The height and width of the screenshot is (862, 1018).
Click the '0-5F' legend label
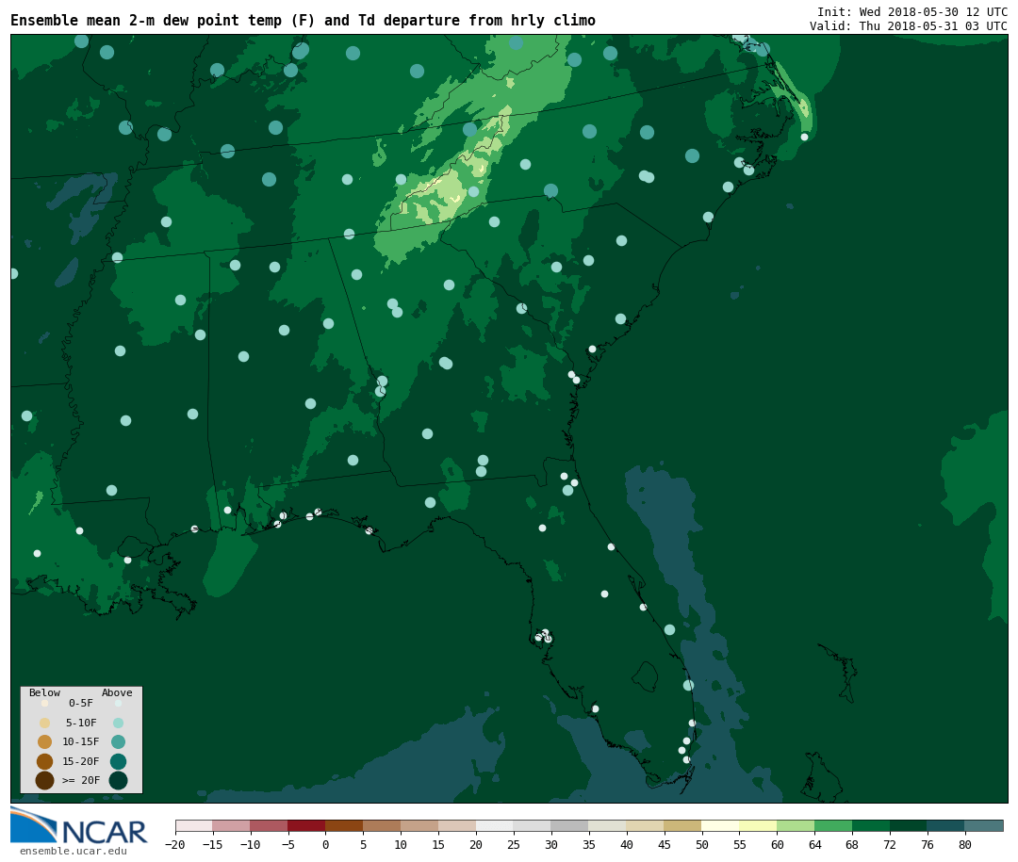pos(81,703)
